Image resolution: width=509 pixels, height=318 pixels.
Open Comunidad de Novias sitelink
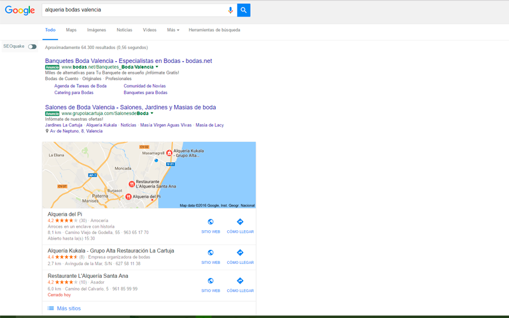(145, 86)
